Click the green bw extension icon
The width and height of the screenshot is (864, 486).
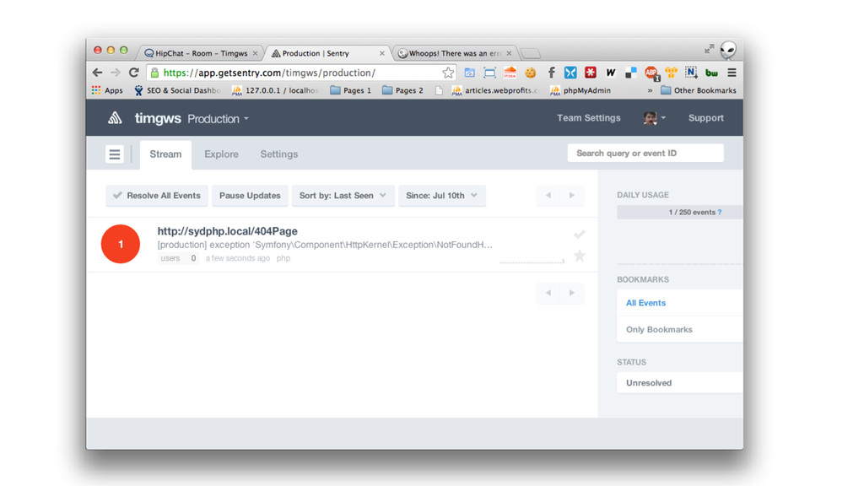click(x=711, y=73)
